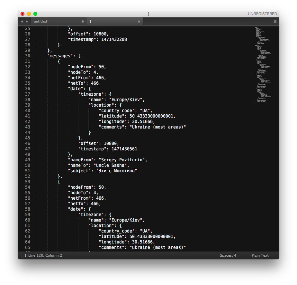Open the Plain Text syntax selector
Screen dimensions: 297x285
pos(260,255)
